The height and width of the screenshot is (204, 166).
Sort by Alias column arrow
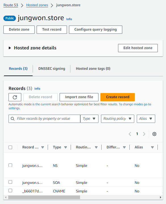(x=152, y=147)
